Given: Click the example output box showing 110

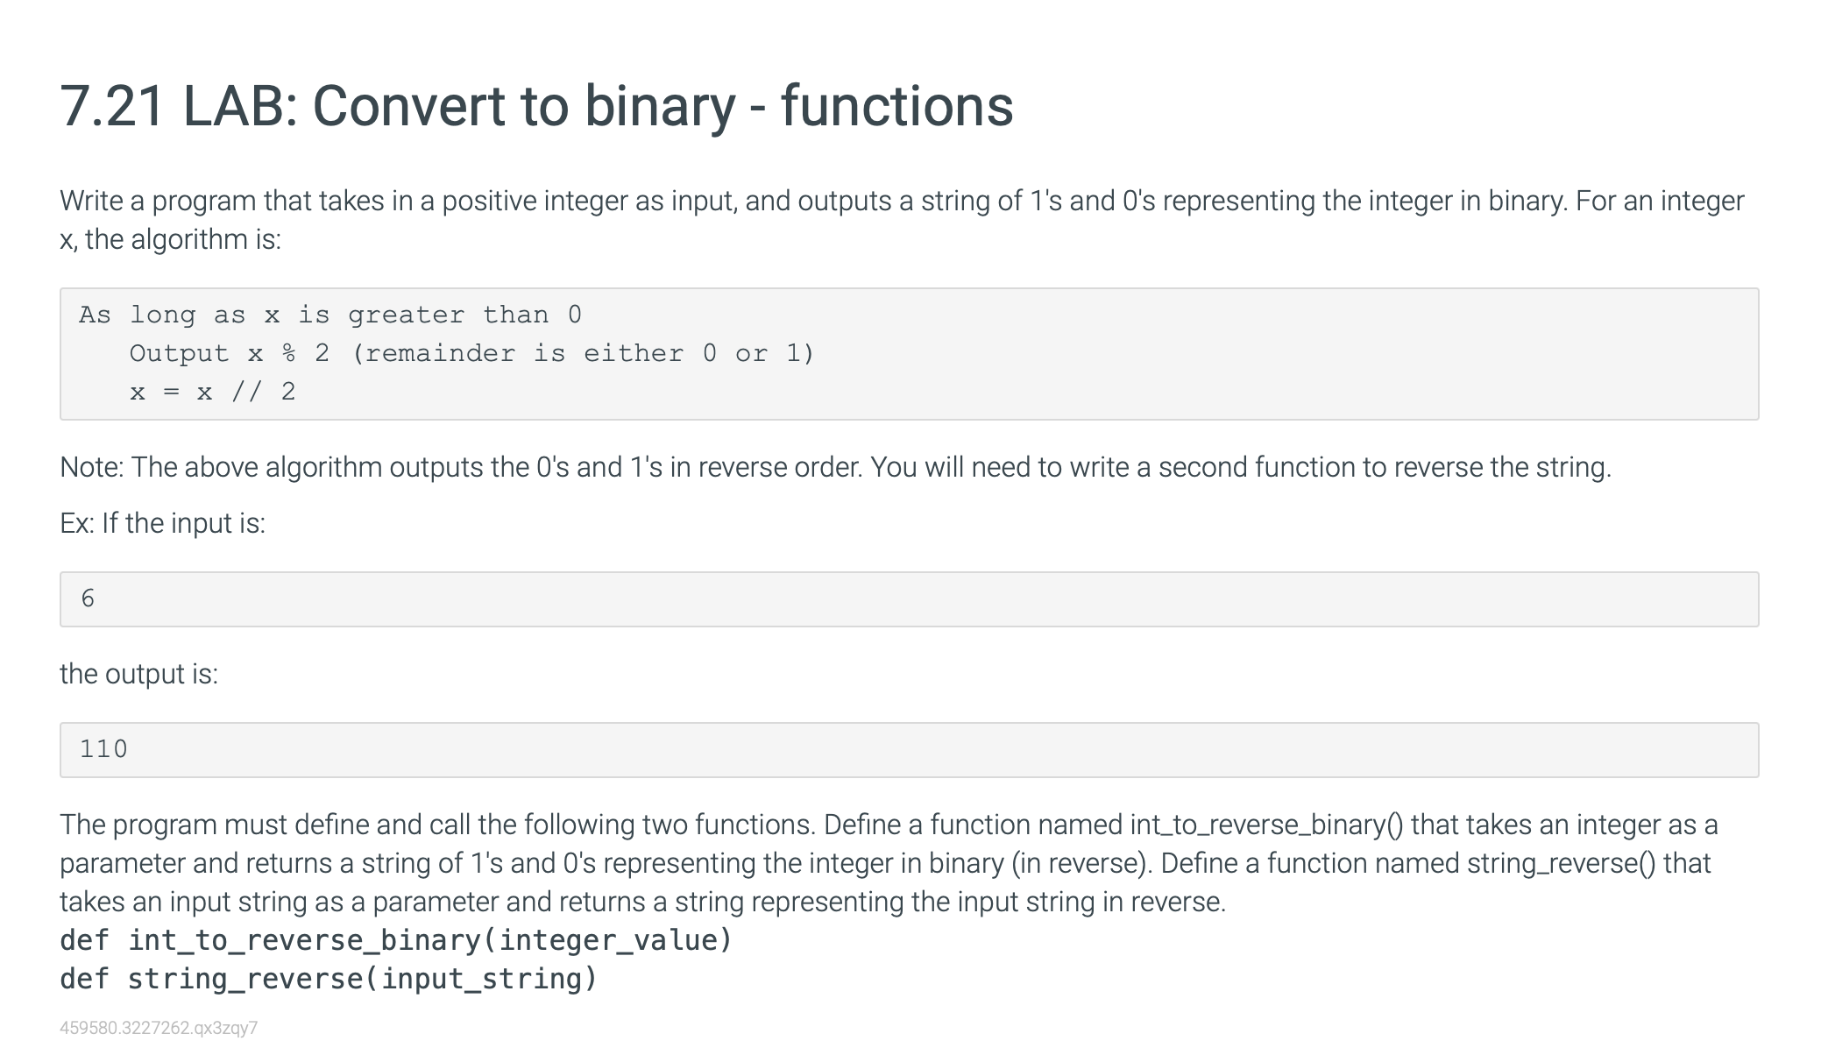Looking at the screenshot, I should click(908, 750).
